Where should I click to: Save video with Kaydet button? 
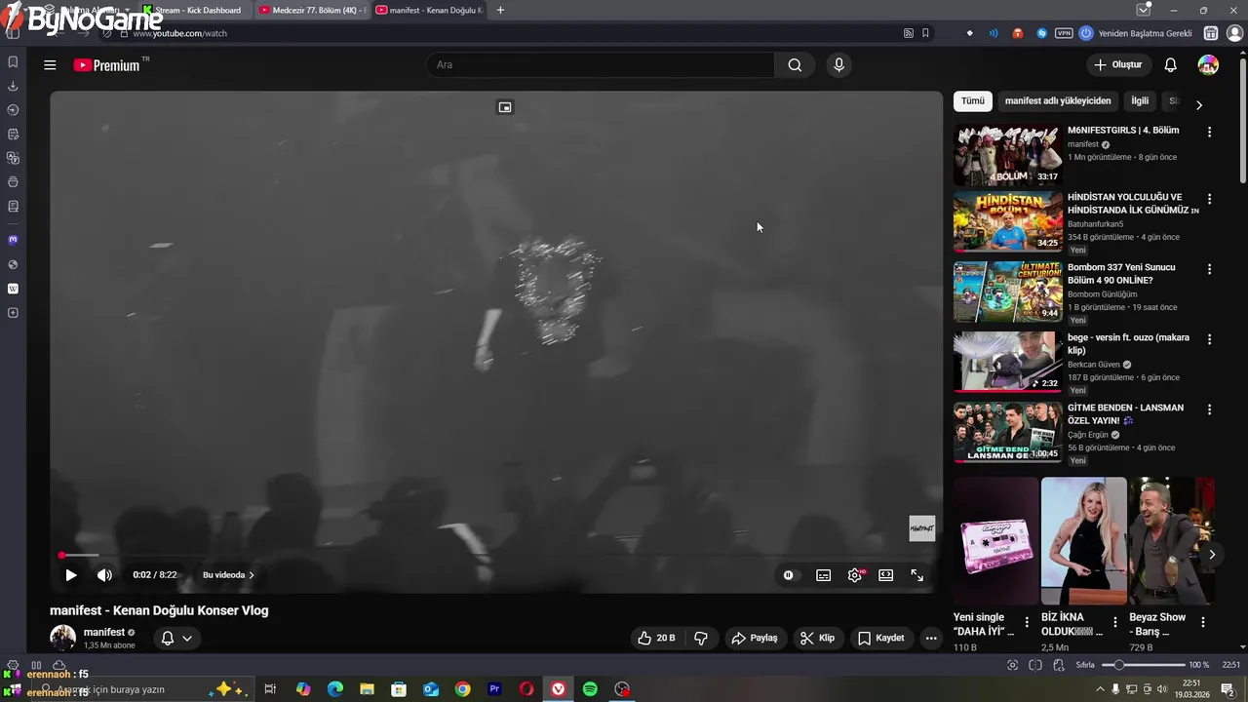[x=880, y=639]
